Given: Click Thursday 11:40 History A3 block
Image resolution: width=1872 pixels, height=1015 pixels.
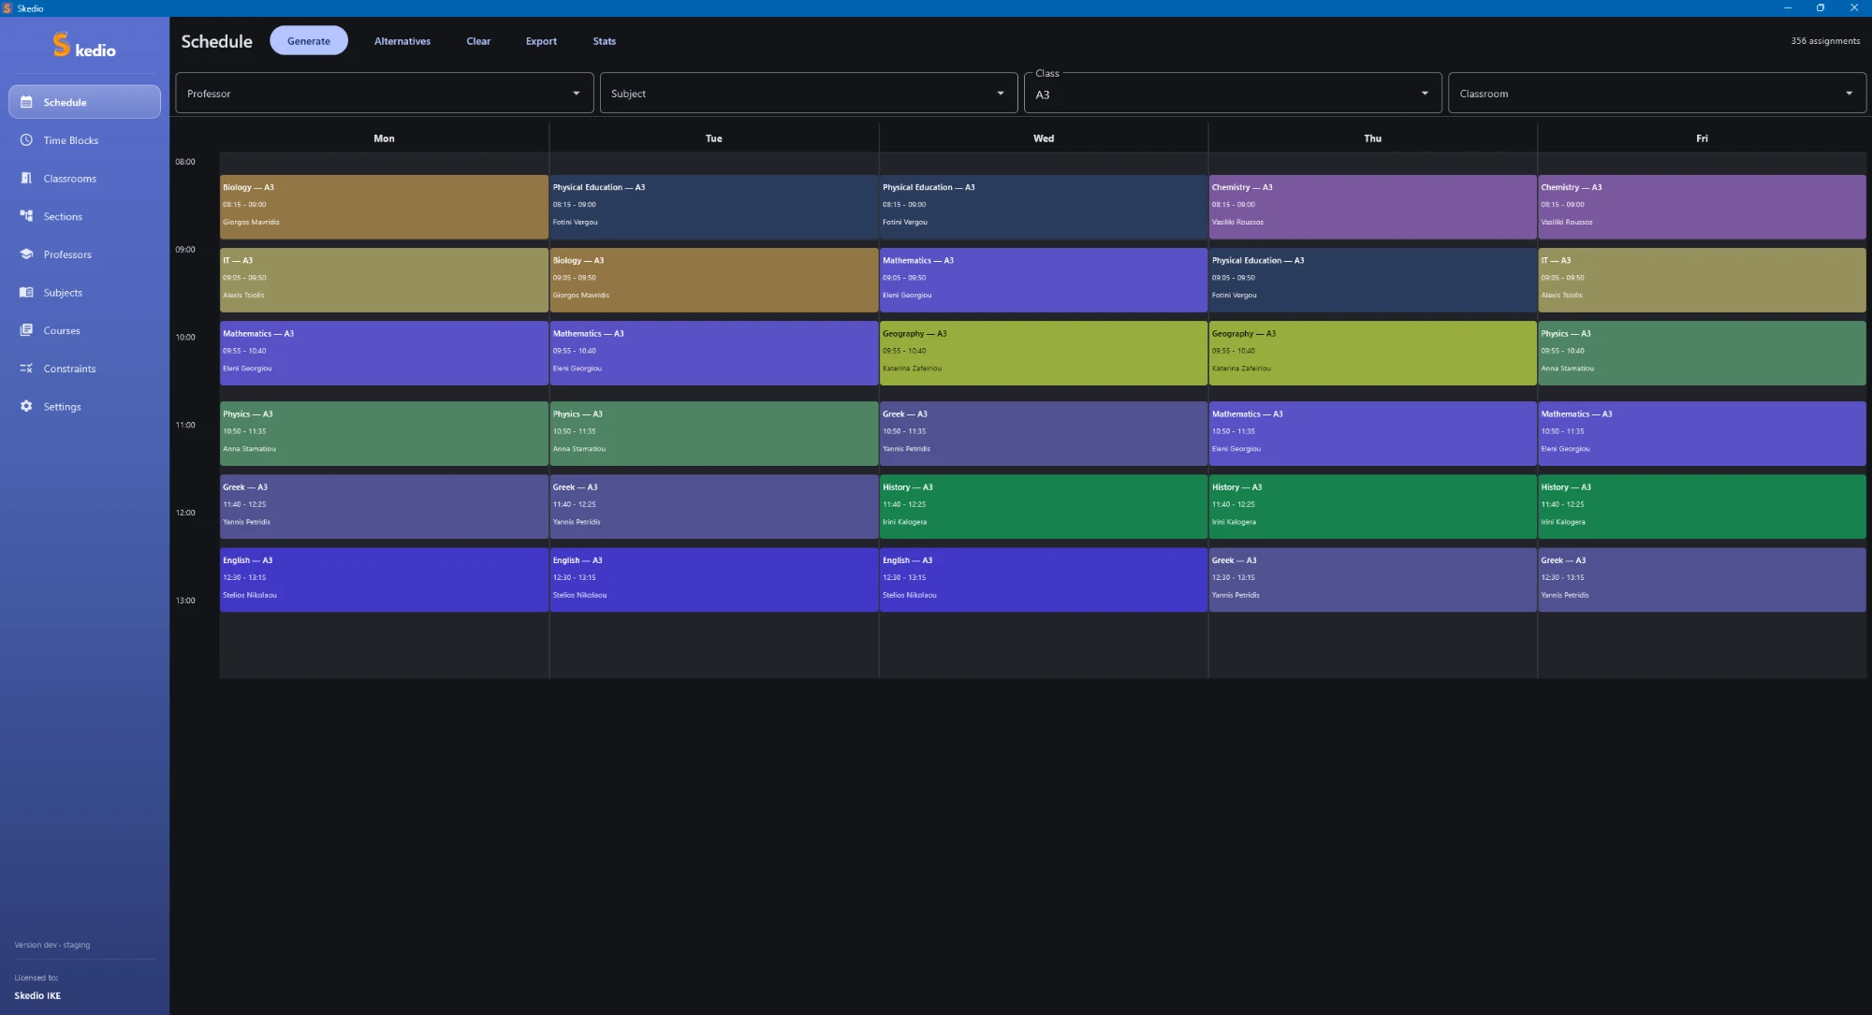Looking at the screenshot, I should click(1372, 506).
